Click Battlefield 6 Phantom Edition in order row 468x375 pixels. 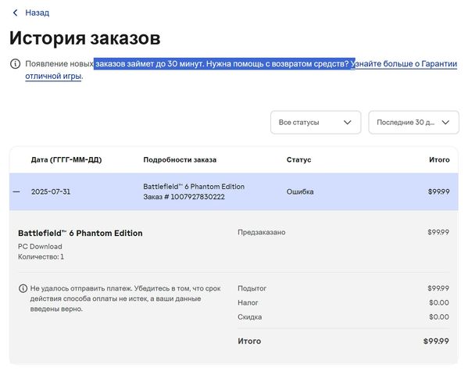[x=194, y=187]
